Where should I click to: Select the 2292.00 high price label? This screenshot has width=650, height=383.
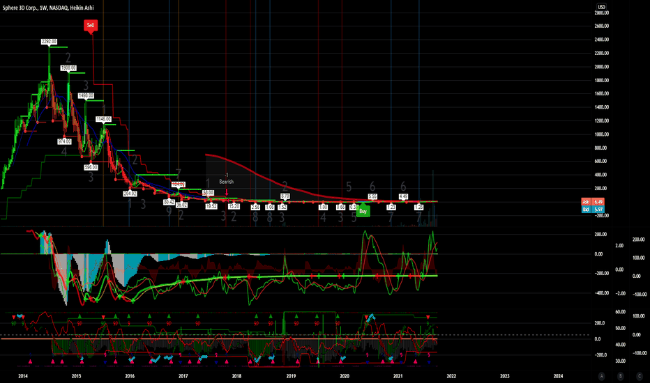click(x=49, y=41)
